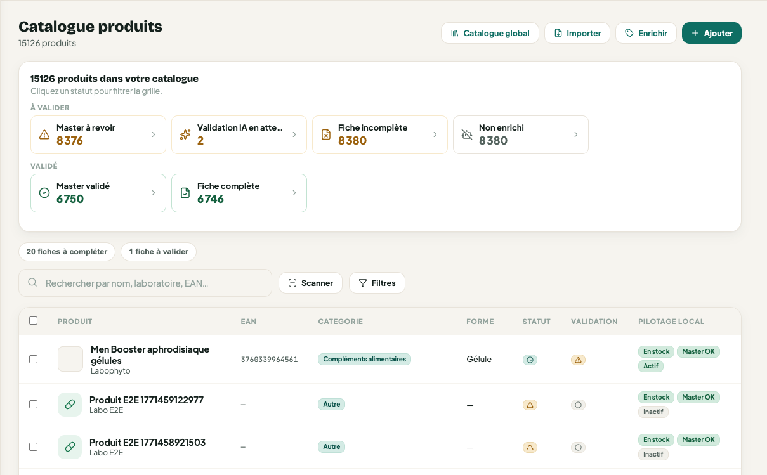Click the file check icon in Fiche complète
The width and height of the screenshot is (767, 475).
click(x=185, y=193)
